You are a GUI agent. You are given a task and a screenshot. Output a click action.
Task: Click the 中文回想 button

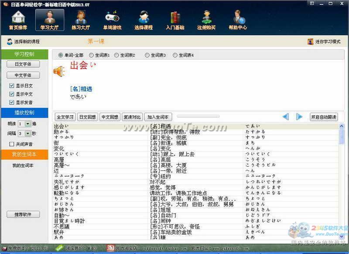pyautogui.click(x=110, y=117)
